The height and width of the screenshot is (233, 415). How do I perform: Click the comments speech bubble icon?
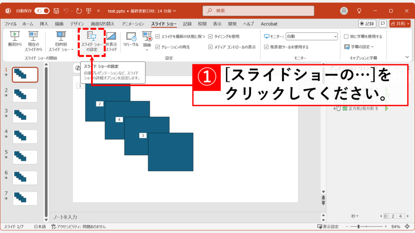(383, 23)
